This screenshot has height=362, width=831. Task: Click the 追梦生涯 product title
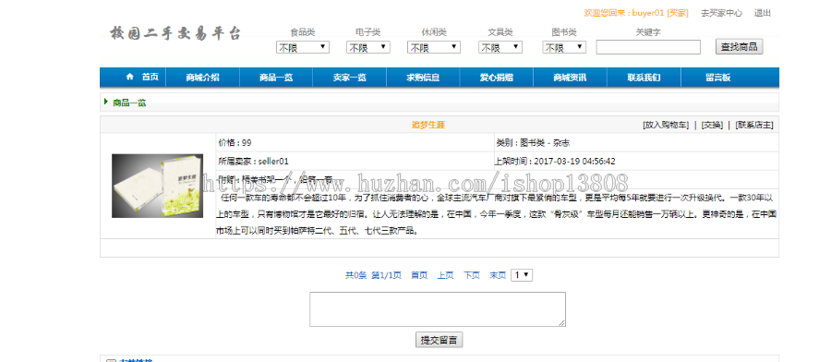(428, 125)
